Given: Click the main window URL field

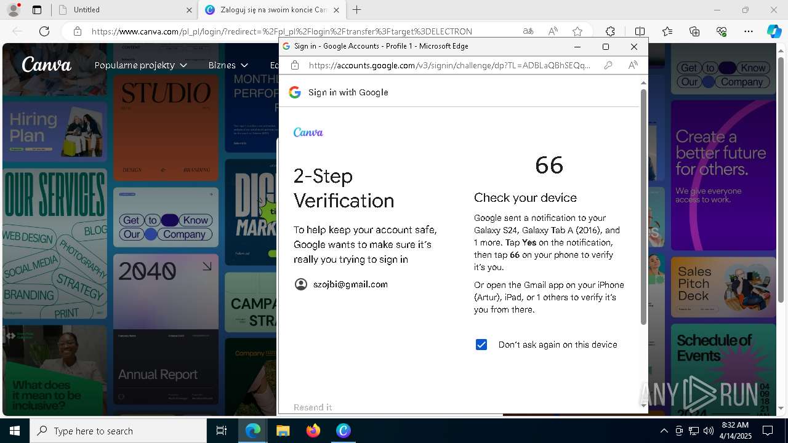Looking at the screenshot, I should click(x=282, y=31).
